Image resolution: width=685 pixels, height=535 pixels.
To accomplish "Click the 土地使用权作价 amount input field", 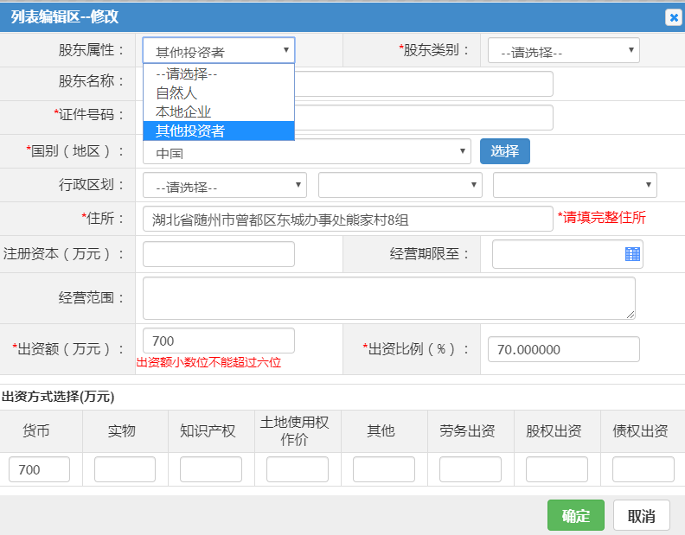I will tap(298, 469).
